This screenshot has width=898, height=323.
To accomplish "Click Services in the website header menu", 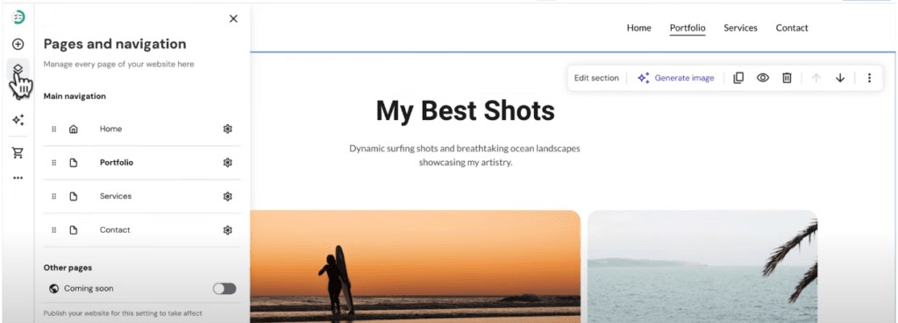I will 740,28.
